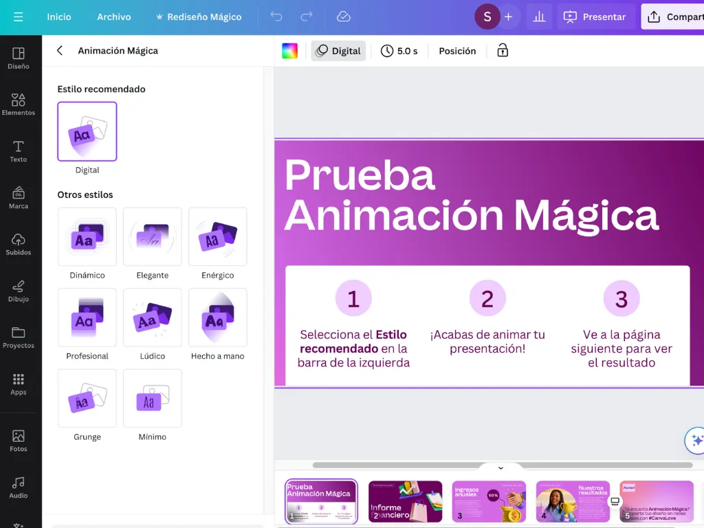
Task: Select page 4 thumbnail Nuestros resultados
Action: [573, 501]
